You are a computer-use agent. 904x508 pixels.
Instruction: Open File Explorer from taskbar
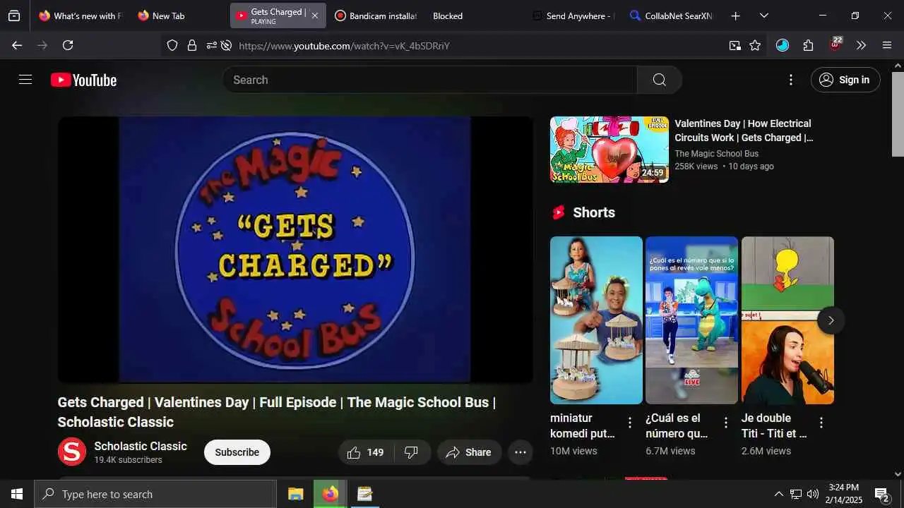pos(296,494)
